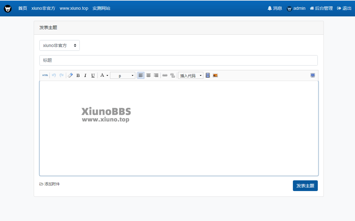Go to 首页 in the navbar
The height and width of the screenshot is (221, 355).
[x=23, y=9]
